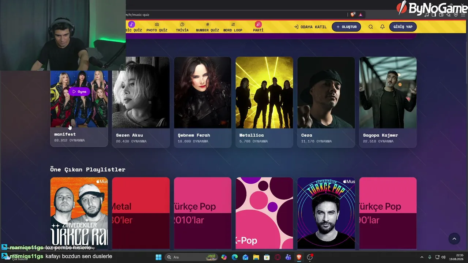Open the Sezen Aksu artist card
Screen dimensions: 468x263
coord(141,102)
